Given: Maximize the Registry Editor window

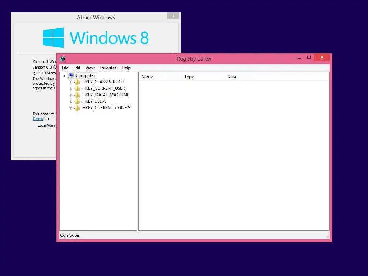Looking at the screenshot, I should (309, 57).
